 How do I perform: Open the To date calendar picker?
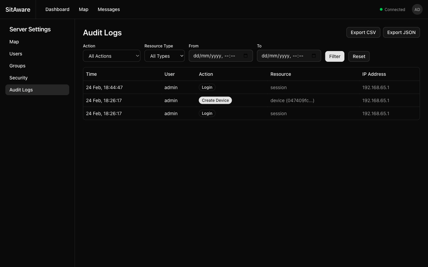pyautogui.click(x=314, y=56)
